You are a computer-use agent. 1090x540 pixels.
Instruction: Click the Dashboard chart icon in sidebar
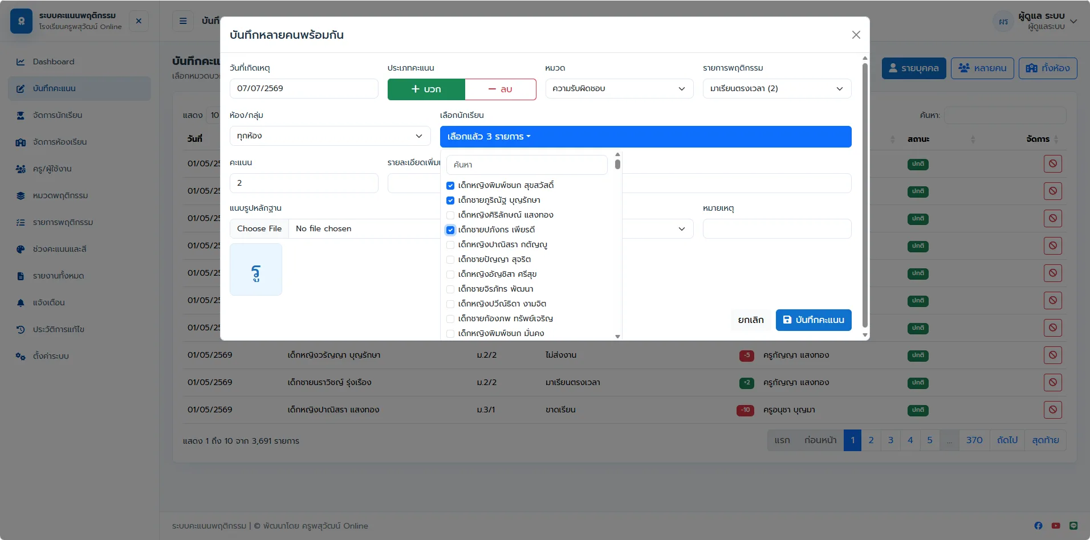tap(21, 62)
